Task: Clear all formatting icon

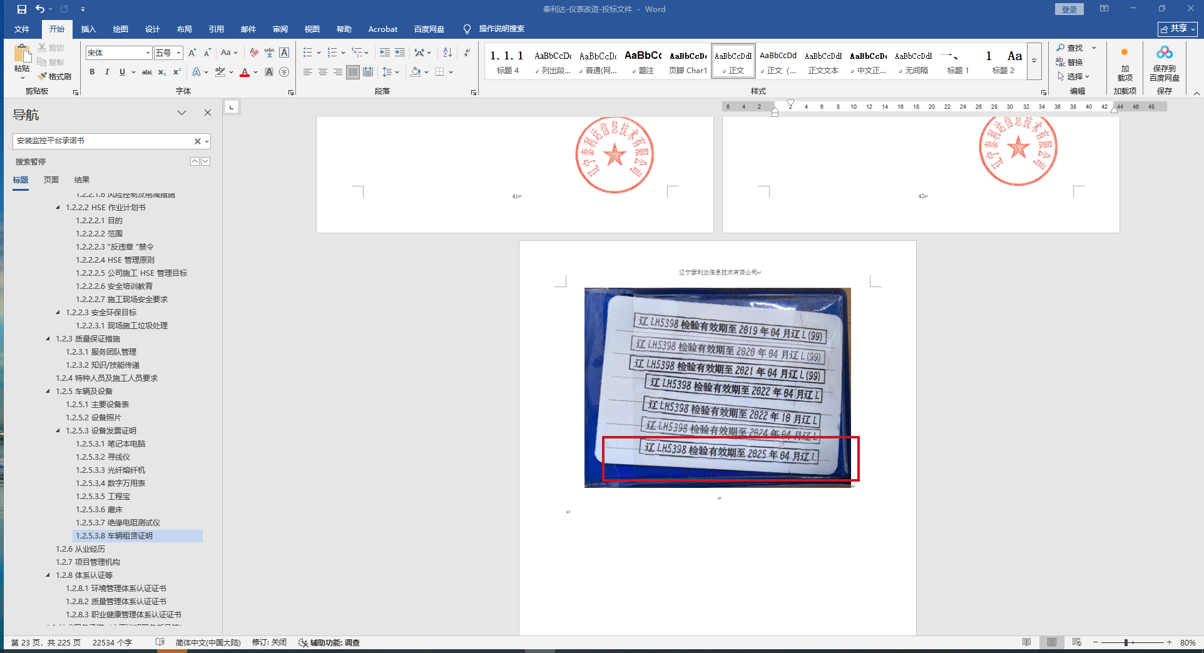Action: pyautogui.click(x=253, y=53)
